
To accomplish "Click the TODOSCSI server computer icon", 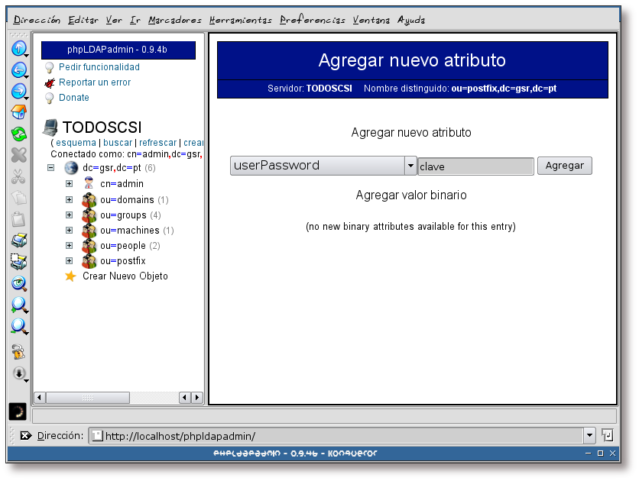I will [x=49, y=127].
